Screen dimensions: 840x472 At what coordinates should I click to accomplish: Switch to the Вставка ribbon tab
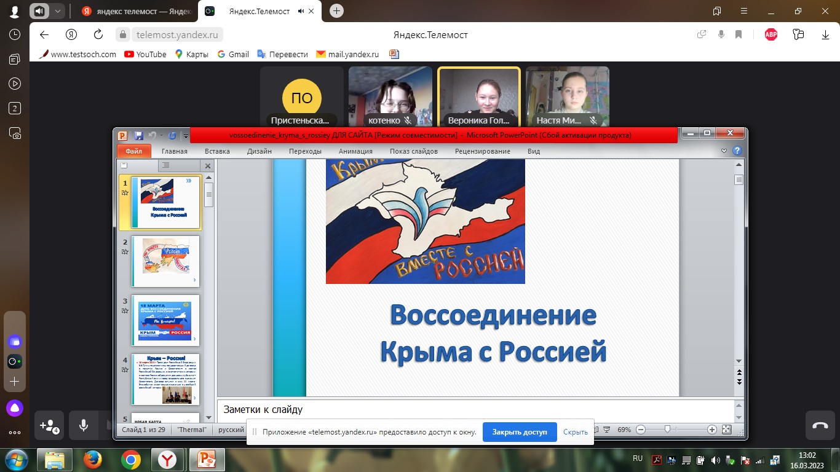tap(217, 151)
